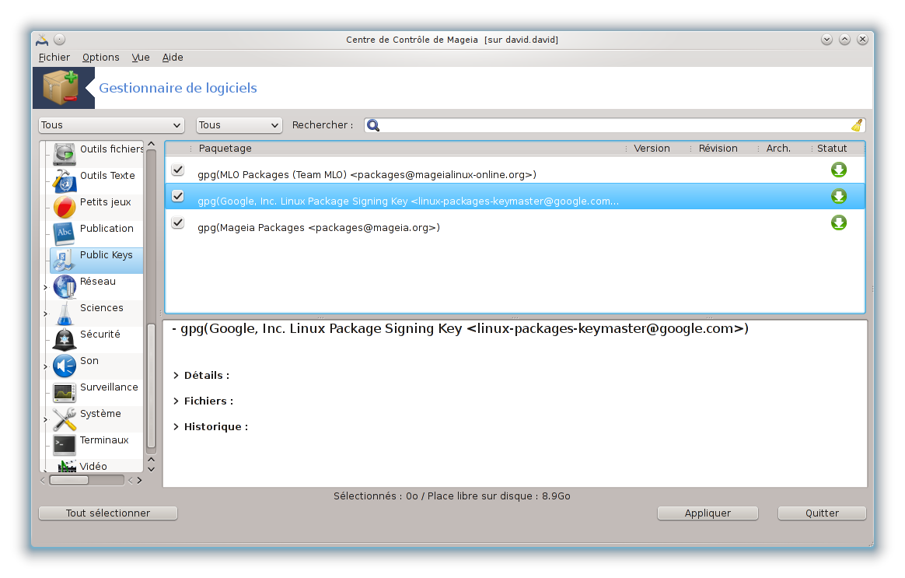Expand the Réseau tree node
The image size is (905, 578).
point(46,287)
